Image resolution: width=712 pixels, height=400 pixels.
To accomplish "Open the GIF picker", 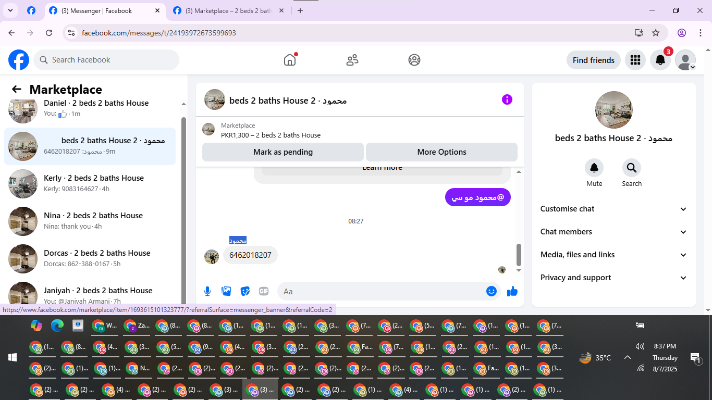I will (264, 291).
